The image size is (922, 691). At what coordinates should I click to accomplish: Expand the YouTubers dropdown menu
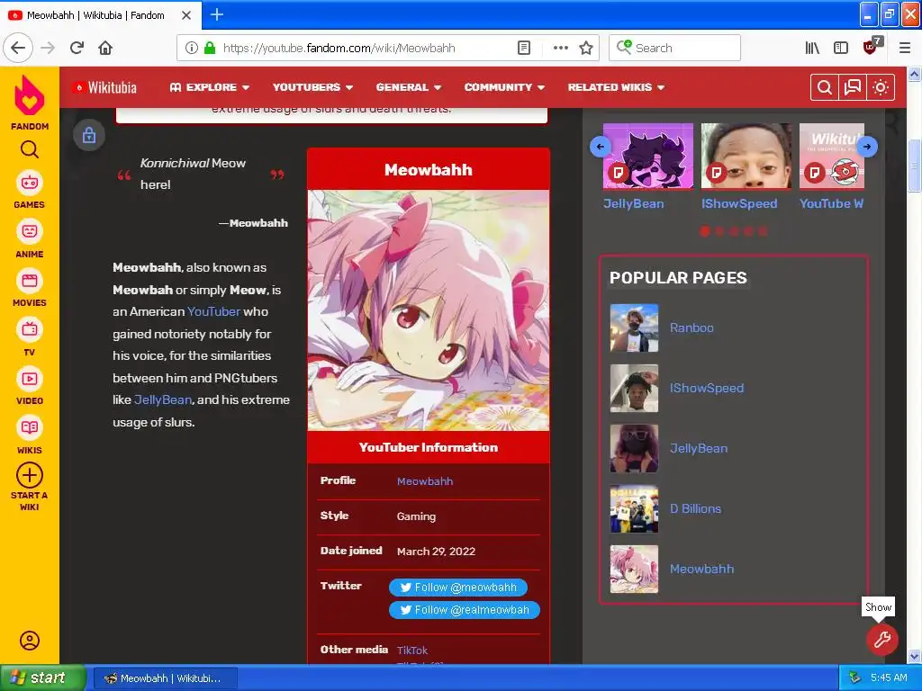312,87
